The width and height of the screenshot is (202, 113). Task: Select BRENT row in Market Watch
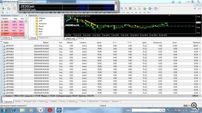[x=13, y=33]
